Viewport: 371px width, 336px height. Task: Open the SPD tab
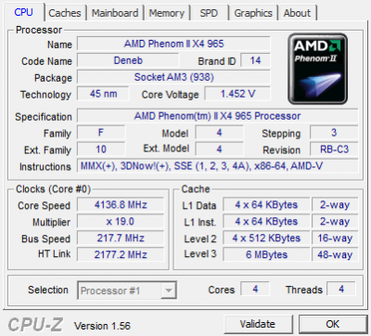pyautogui.click(x=209, y=13)
